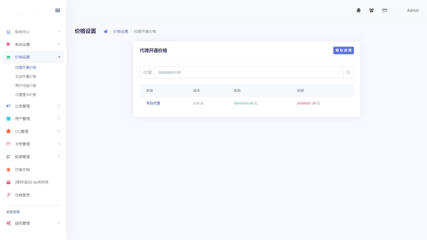Click the 价格设置 page heading

85,31
